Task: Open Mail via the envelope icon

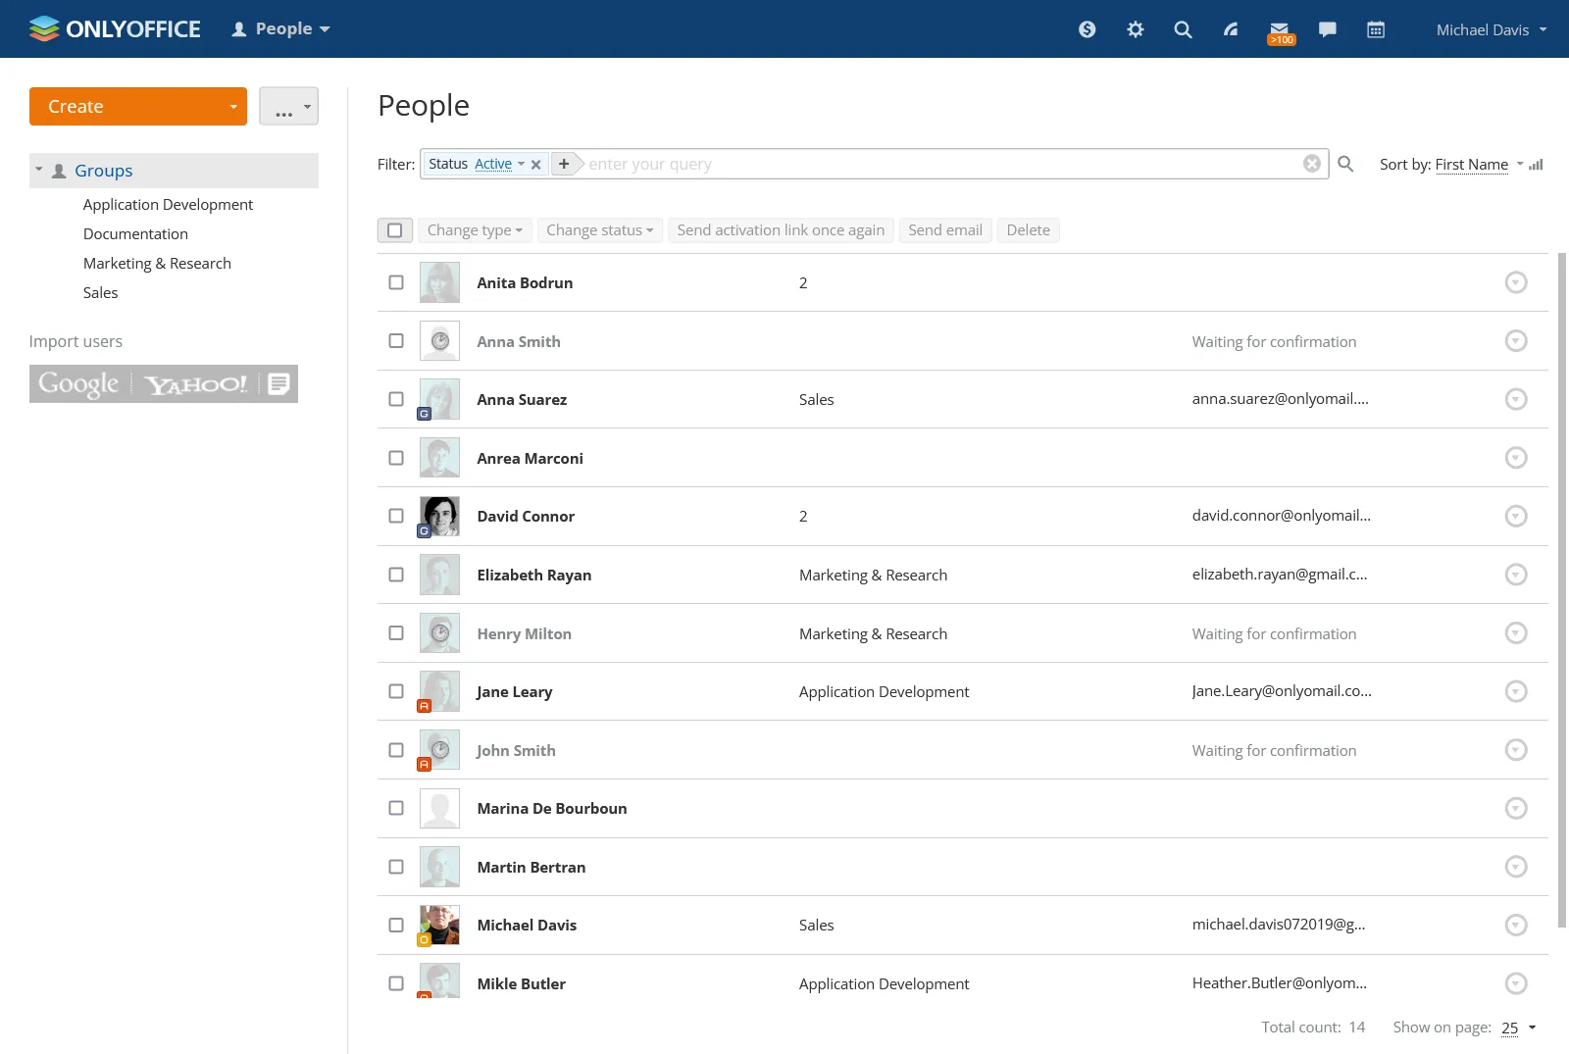Action: (x=1279, y=29)
